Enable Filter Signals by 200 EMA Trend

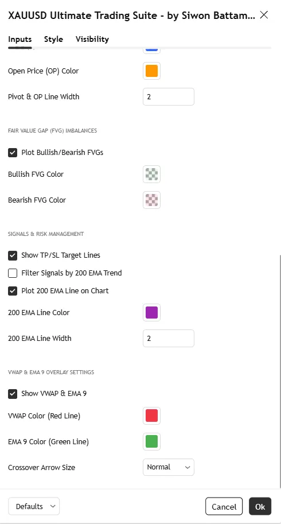click(x=13, y=273)
